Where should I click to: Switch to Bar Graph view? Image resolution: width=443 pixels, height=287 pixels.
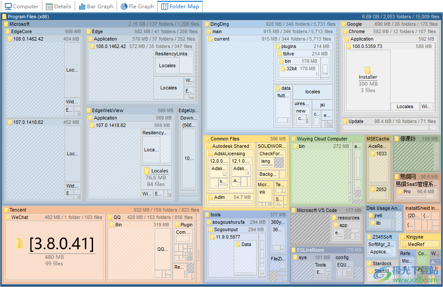(96, 6)
